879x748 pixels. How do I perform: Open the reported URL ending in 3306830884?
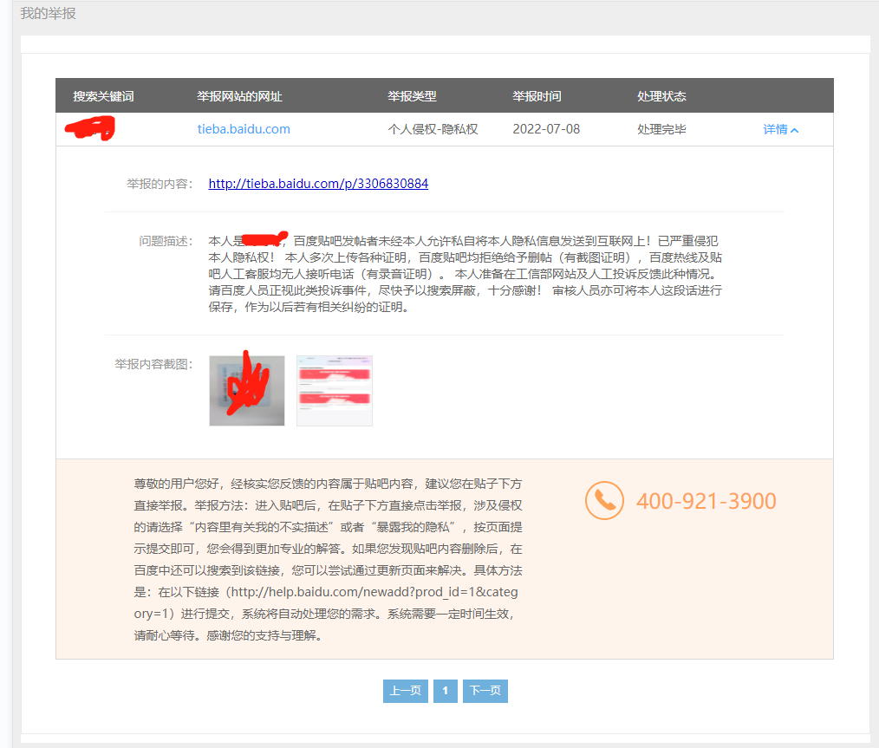pos(318,184)
